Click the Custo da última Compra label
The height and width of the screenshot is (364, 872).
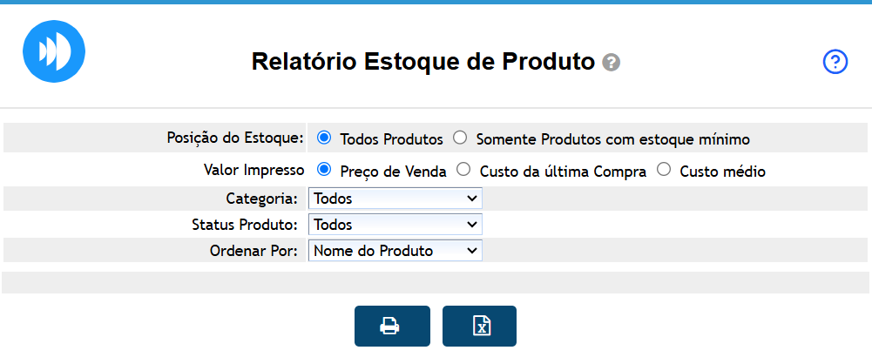(563, 172)
